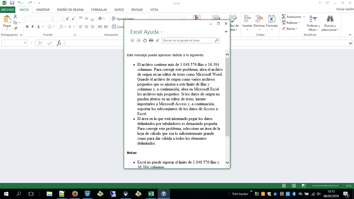The width and height of the screenshot is (354, 199).
Task: Open the FÓRMULAS ribbon tab
Action: tap(99, 10)
